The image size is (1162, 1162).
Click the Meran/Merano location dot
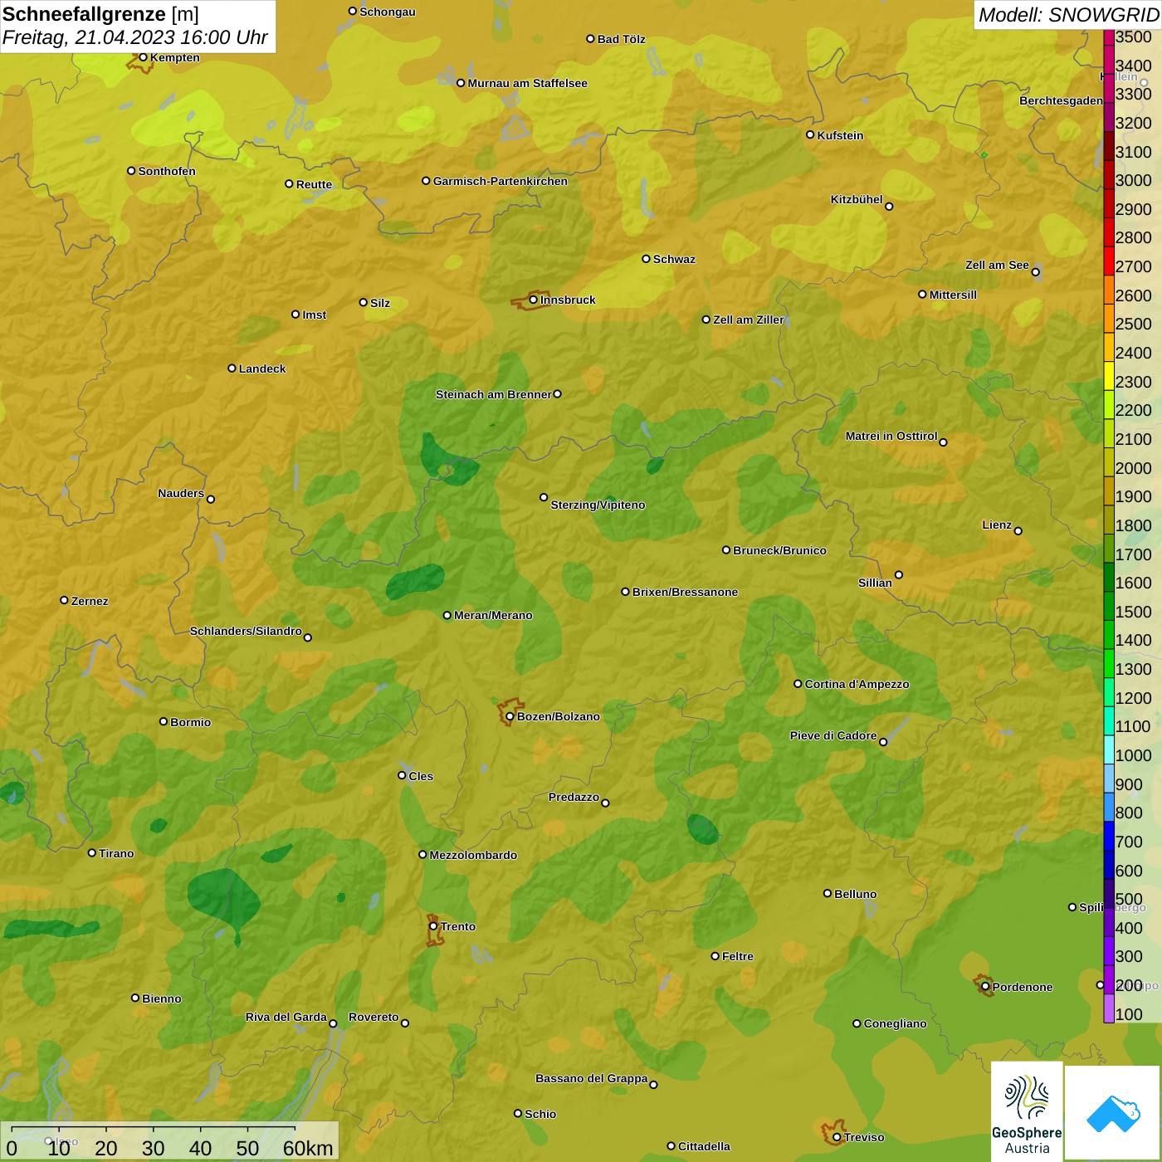(x=447, y=615)
